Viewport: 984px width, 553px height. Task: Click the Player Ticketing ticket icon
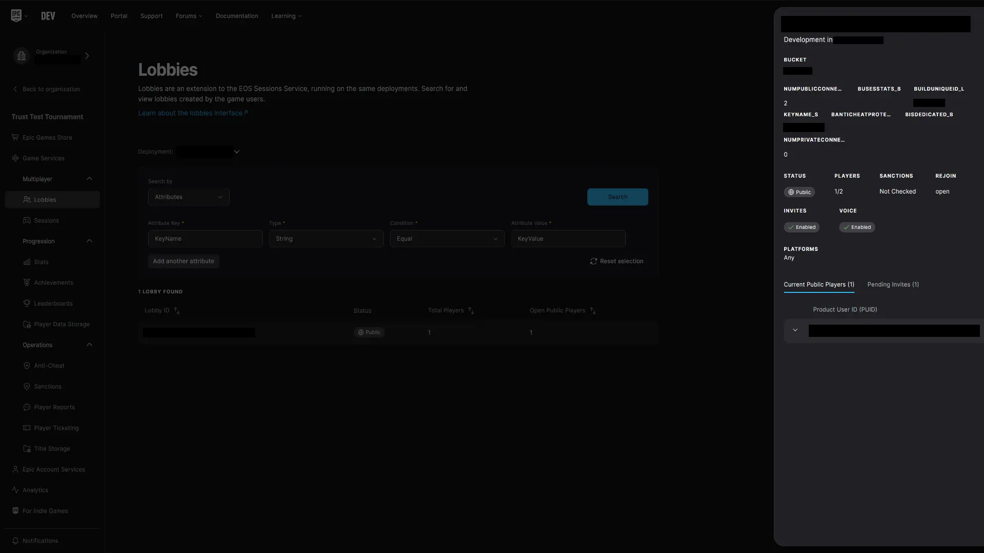[x=27, y=428]
